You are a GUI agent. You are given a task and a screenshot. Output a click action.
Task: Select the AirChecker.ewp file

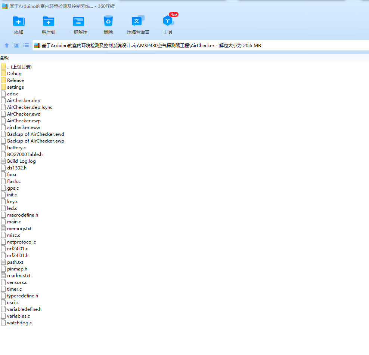tap(21, 121)
